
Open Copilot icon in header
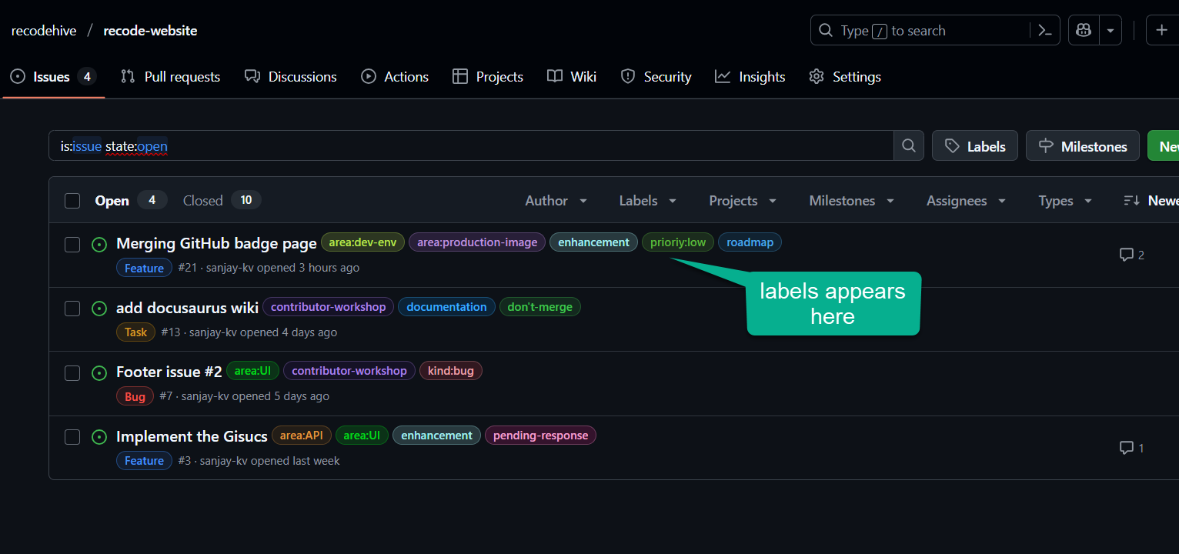click(1084, 31)
